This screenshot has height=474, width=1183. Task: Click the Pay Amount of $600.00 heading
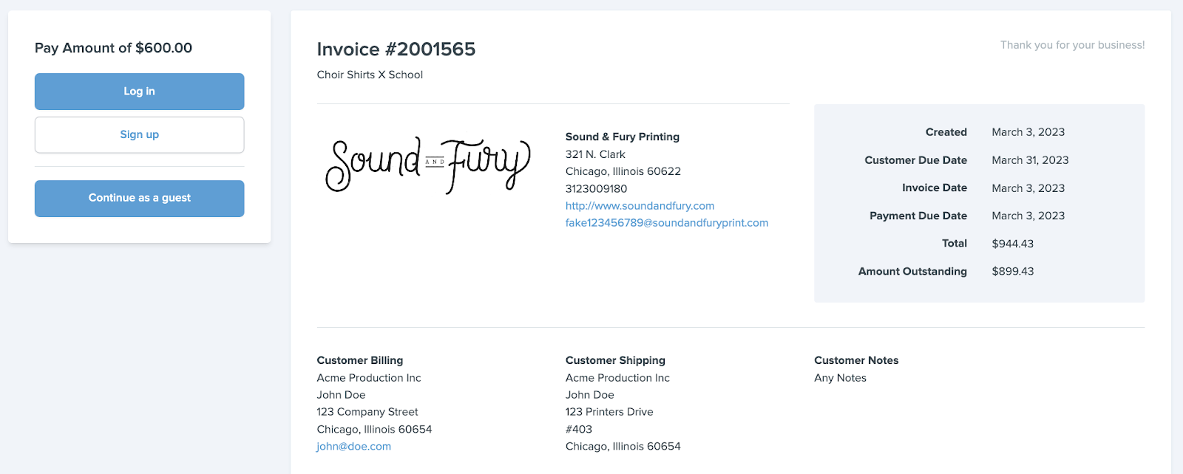(113, 48)
